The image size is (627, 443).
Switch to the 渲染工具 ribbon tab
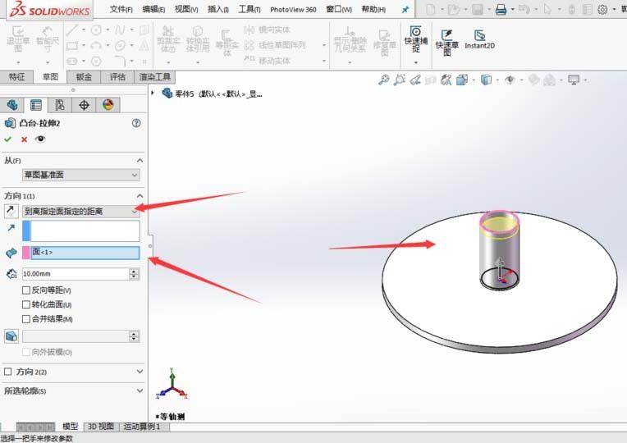(x=155, y=77)
